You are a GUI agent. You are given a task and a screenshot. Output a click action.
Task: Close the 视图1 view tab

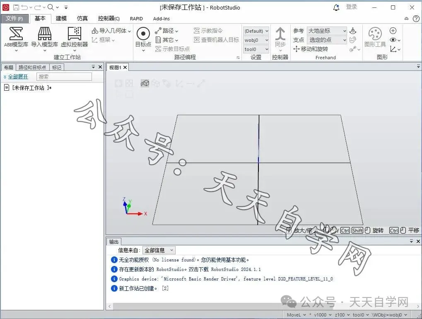125,67
